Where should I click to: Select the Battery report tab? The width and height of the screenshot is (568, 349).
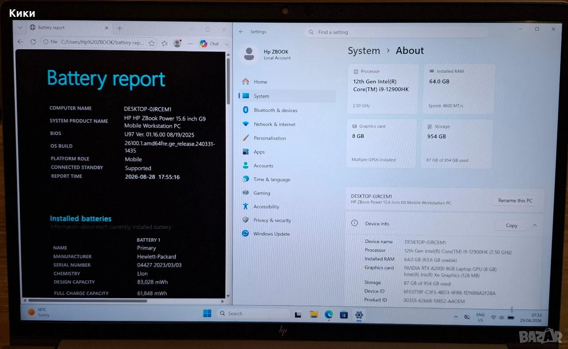point(69,27)
